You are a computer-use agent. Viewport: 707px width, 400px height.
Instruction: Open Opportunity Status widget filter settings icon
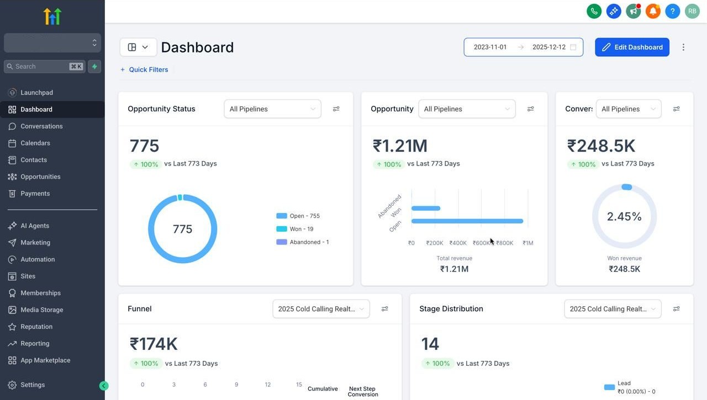coord(336,109)
